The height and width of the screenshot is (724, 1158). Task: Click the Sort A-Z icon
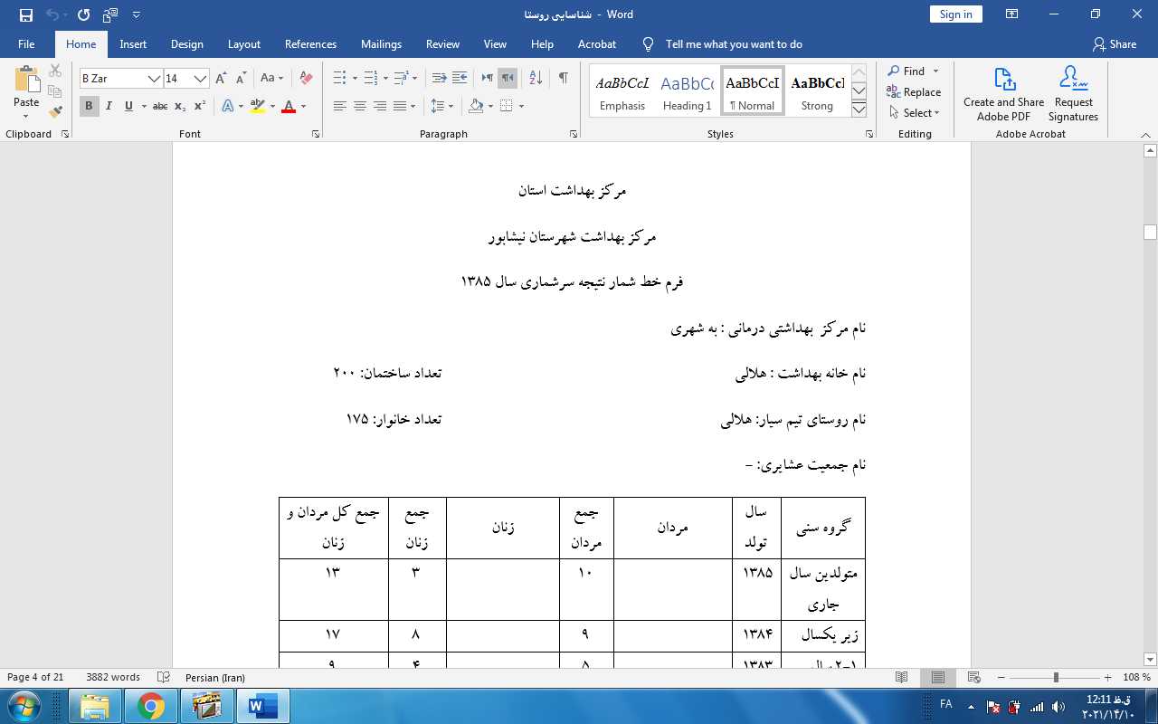[x=536, y=79]
